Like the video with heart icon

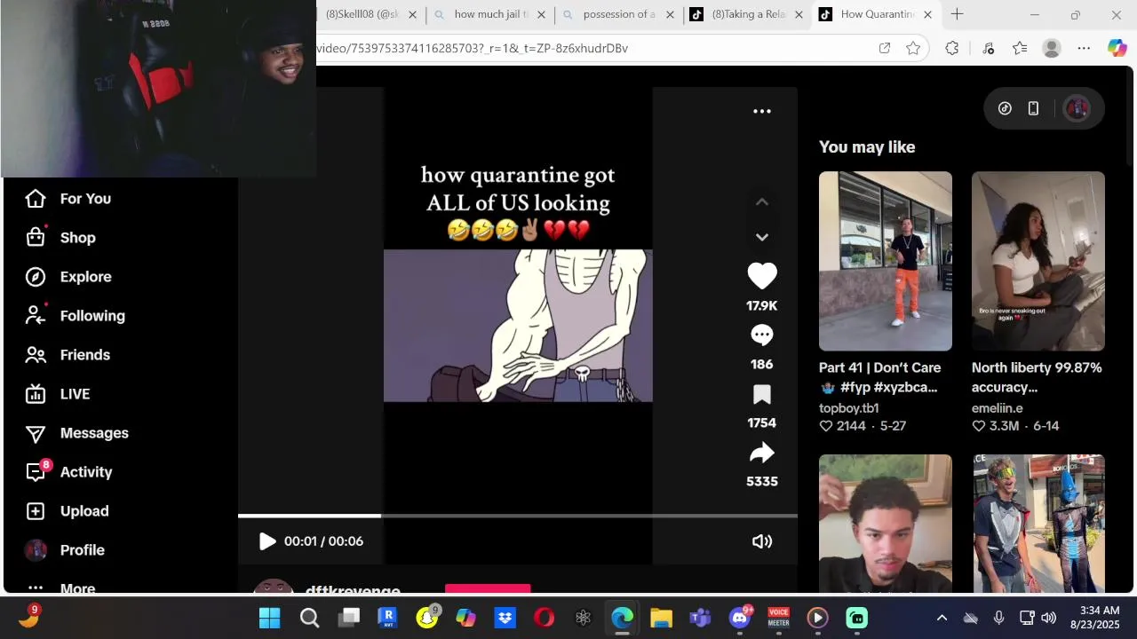pos(762,276)
